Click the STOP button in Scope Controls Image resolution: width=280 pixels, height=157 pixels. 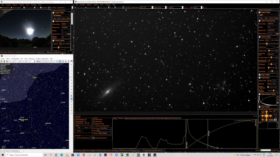click(x=267, y=116)
